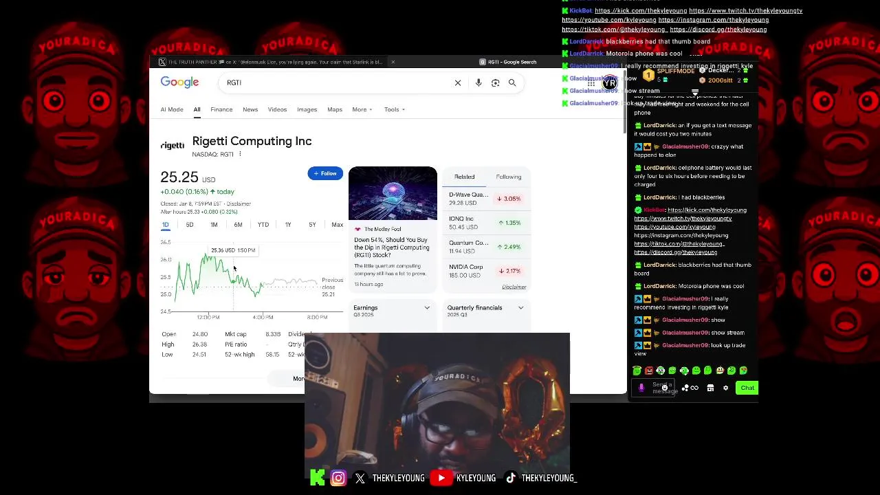
Task: Click the Instagram icon in bottom social bar
Action: (x=338, y=478)
